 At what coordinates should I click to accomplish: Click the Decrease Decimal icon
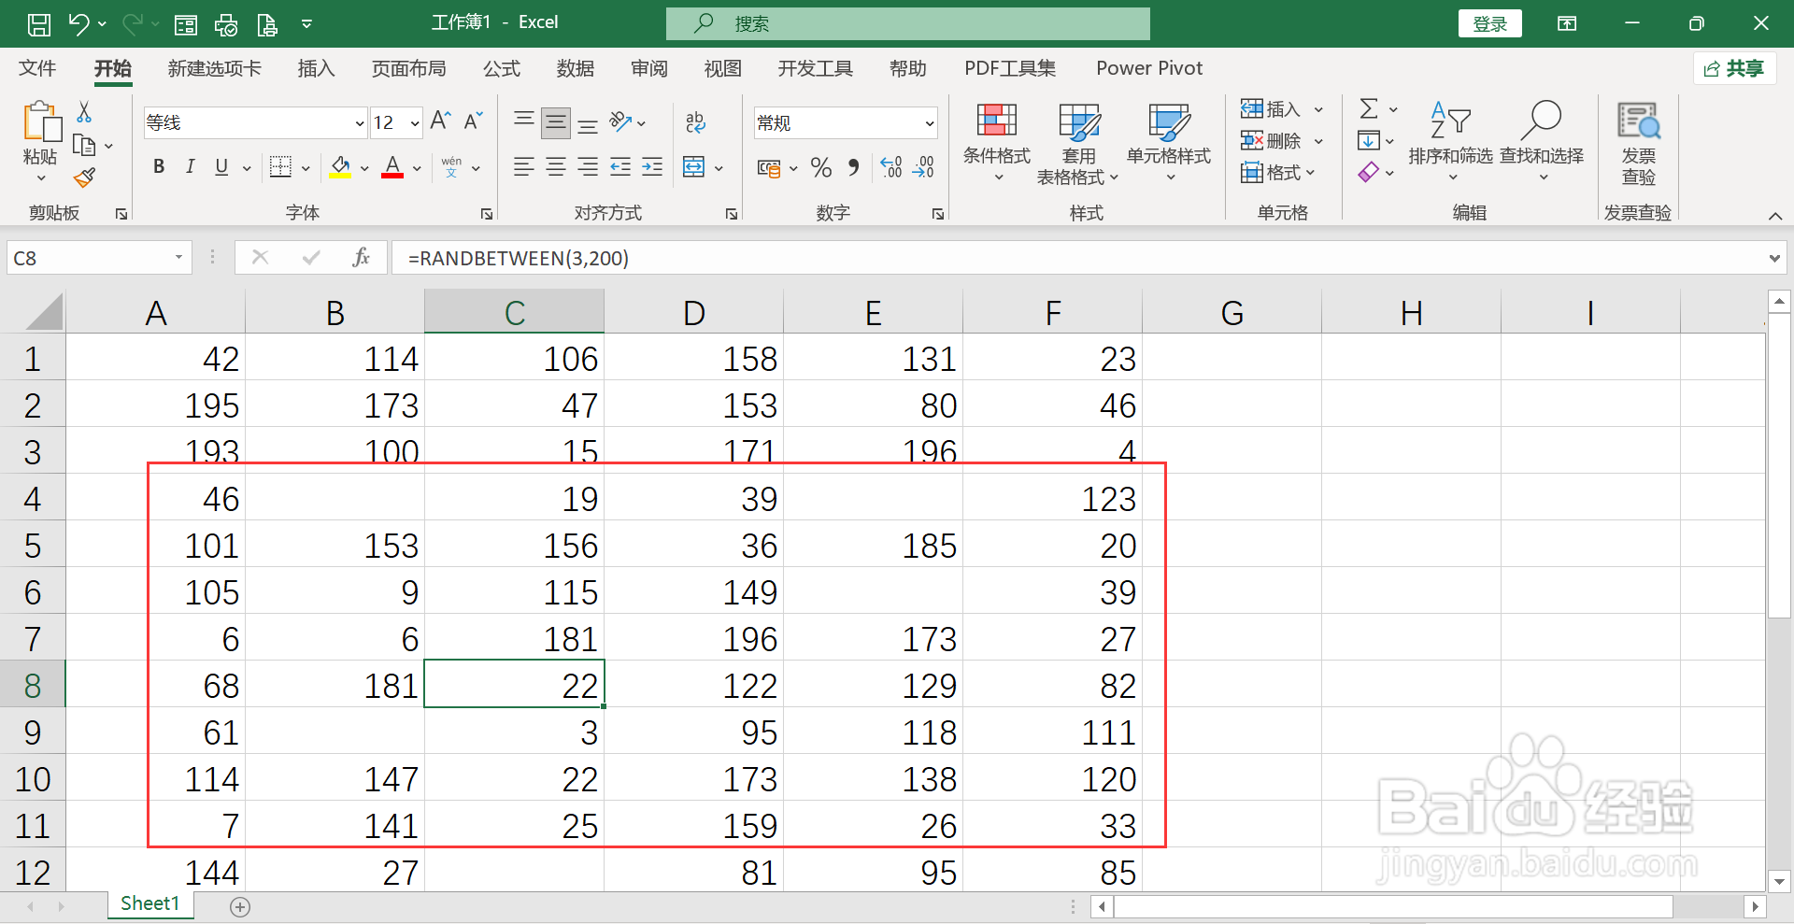(923, 167)
